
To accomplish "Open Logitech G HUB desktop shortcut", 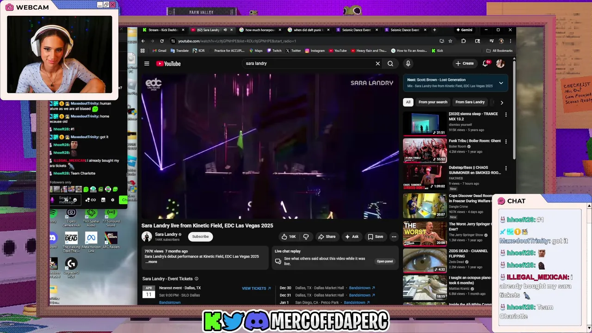I will pyautogui.click(x=71, y=268).
